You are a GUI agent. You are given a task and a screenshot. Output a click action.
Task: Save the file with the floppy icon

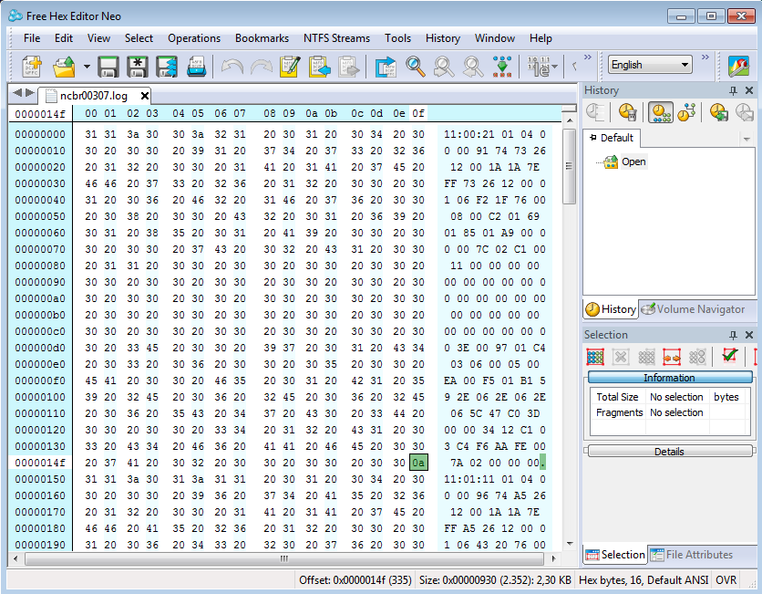(x=108, y=67)
